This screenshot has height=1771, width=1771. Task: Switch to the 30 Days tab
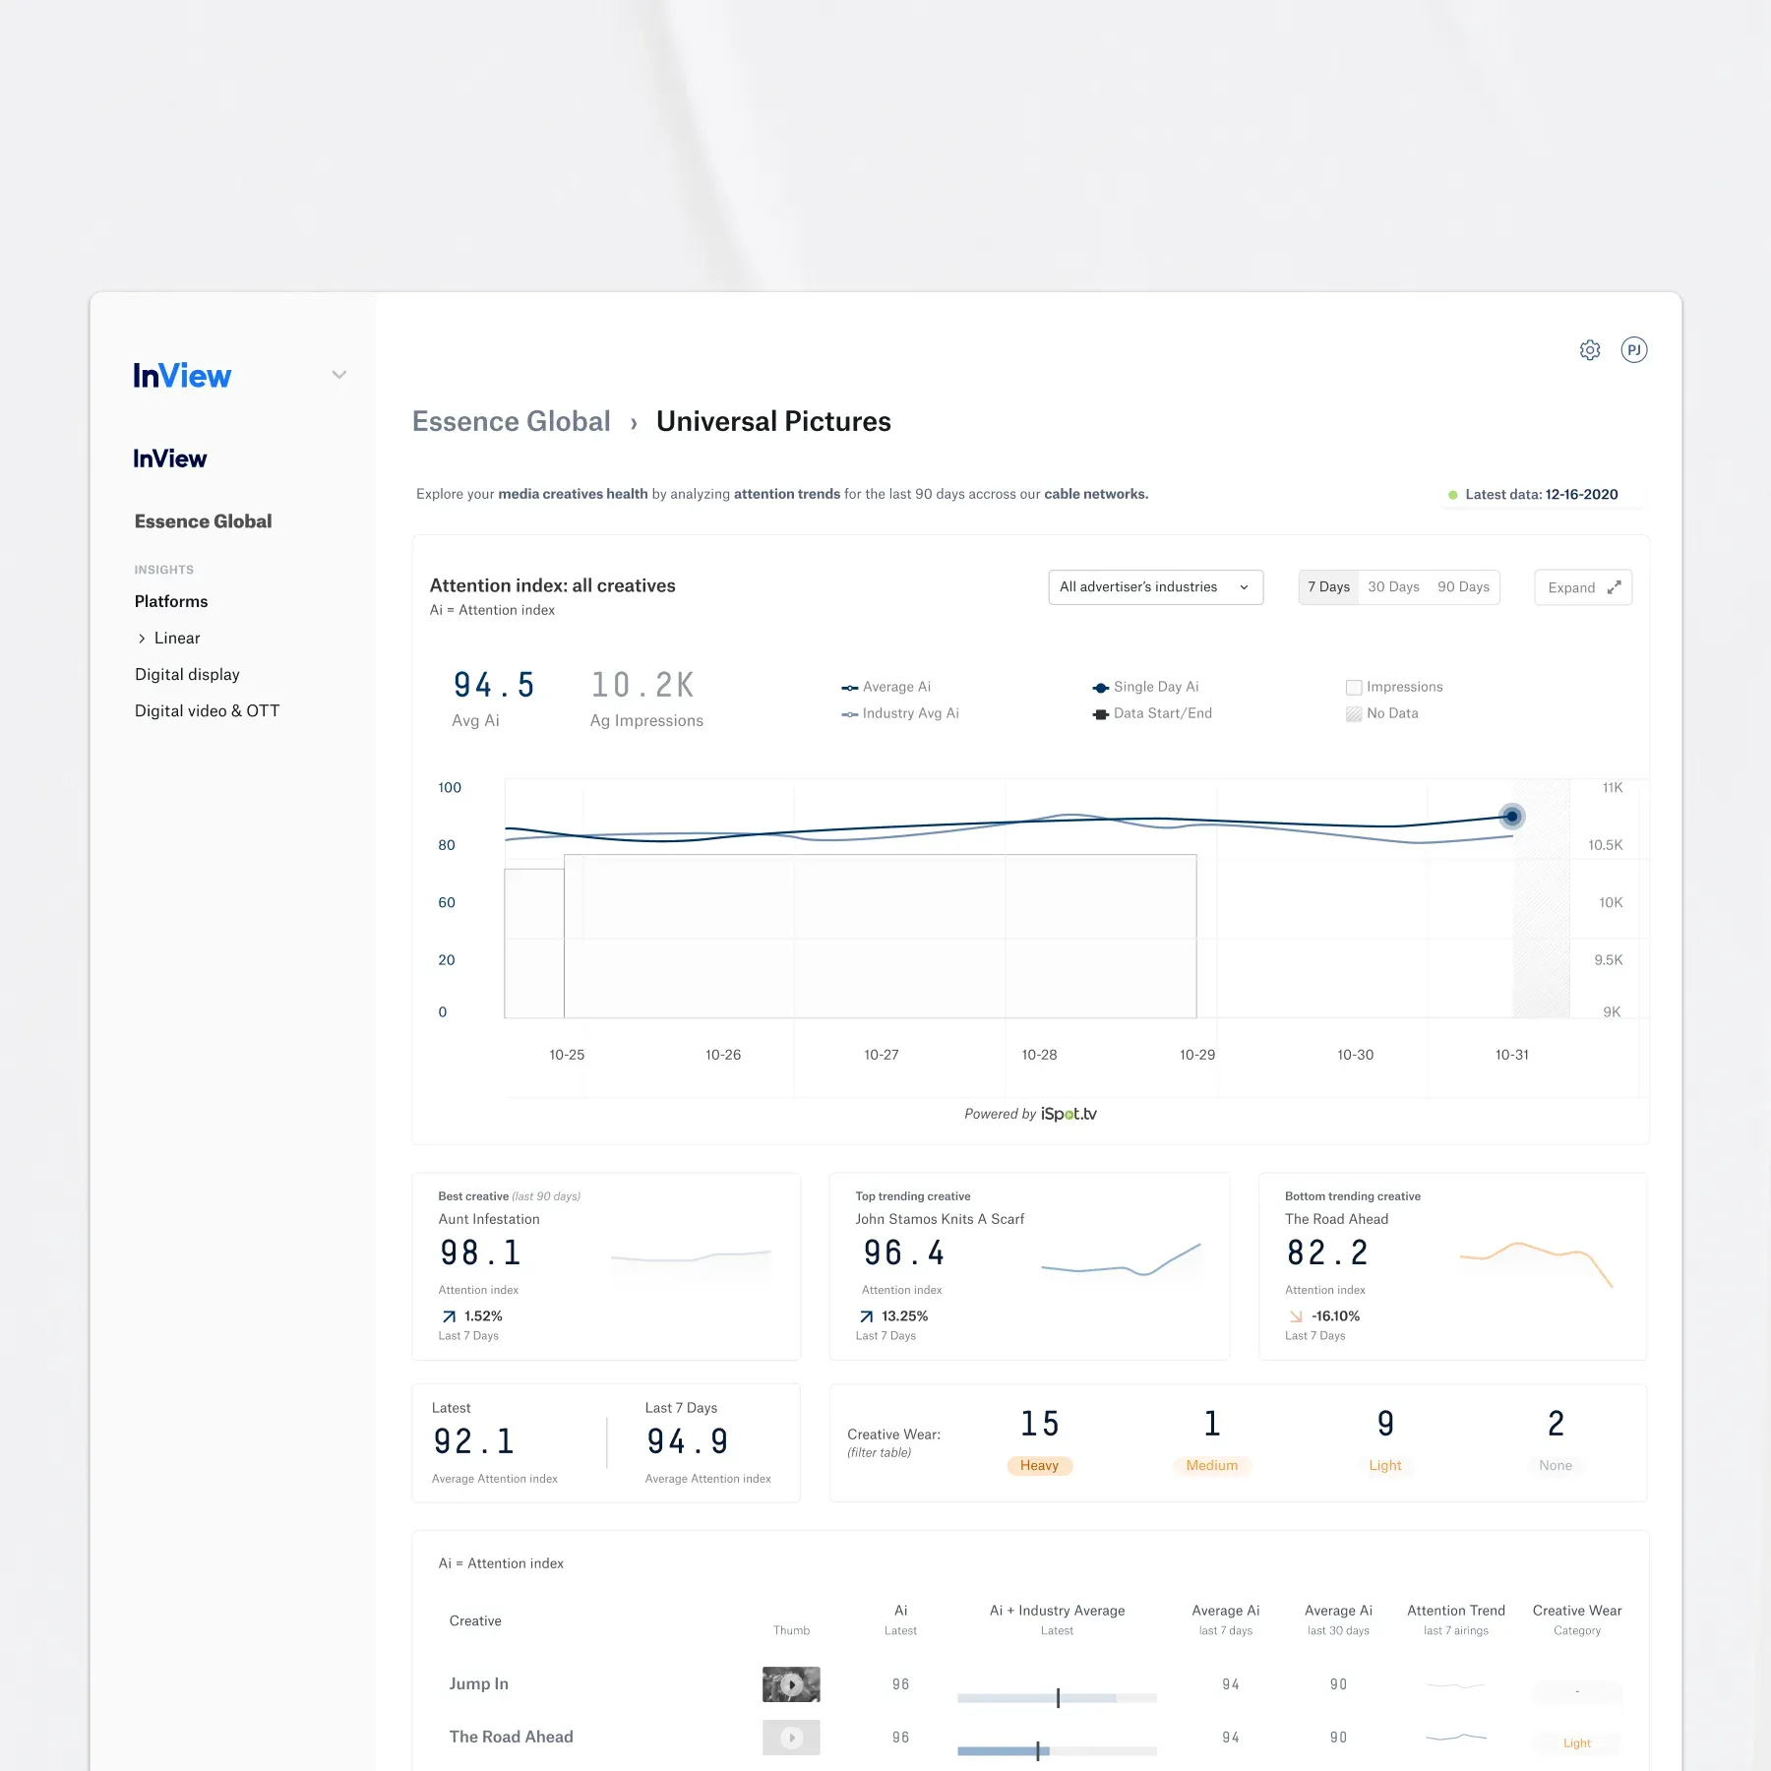click(x=1393, y=586)
